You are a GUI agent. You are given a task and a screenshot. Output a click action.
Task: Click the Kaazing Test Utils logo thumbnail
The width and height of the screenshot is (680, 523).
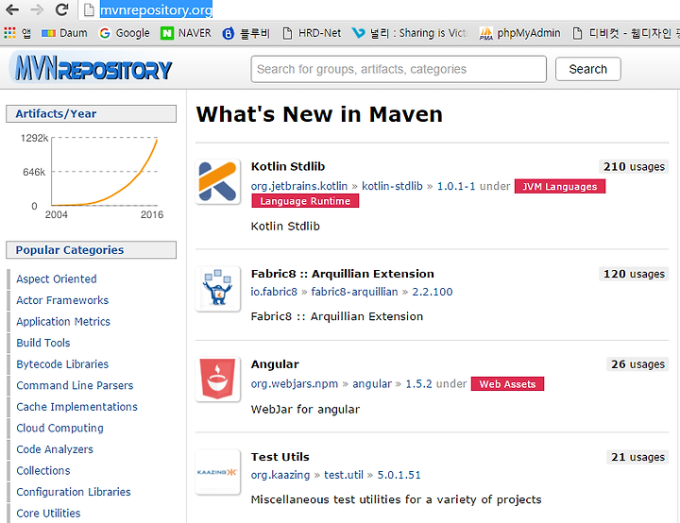(x=218, y=472)
